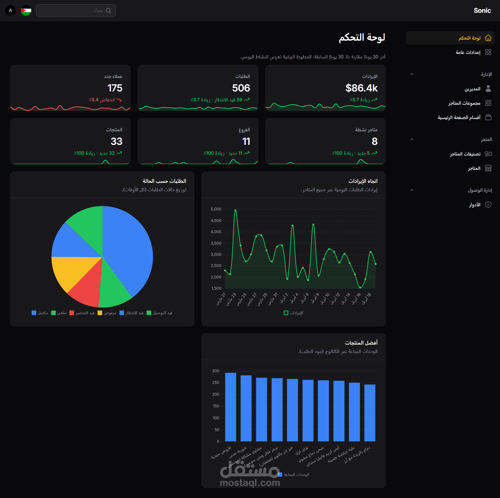
Task: Go to المديرين page
Action: pos(450,89)
